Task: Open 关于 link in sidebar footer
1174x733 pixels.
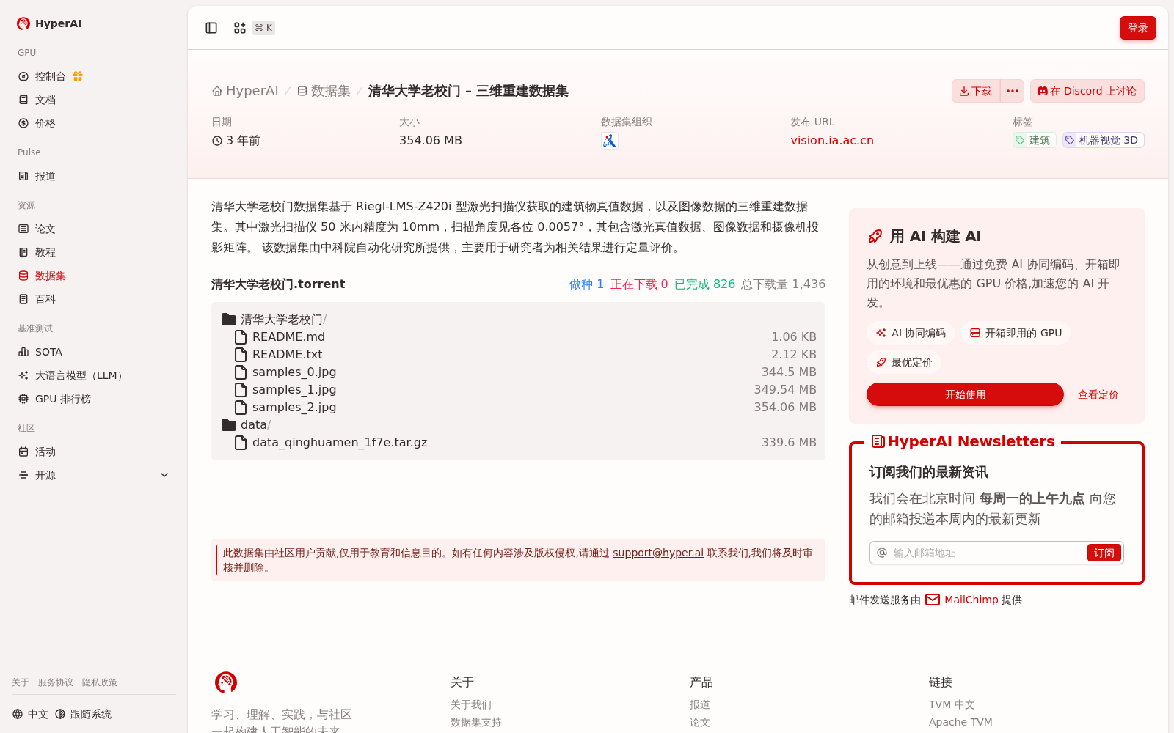Action: pos(21,682)
